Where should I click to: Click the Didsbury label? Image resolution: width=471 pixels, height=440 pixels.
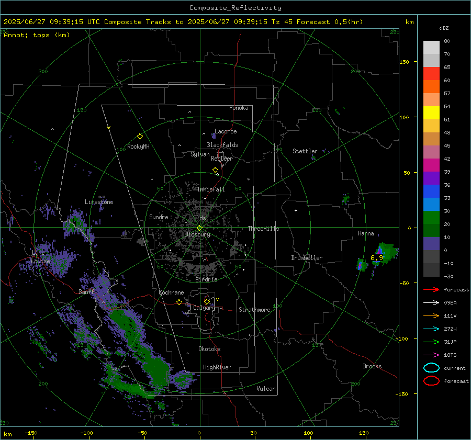[197, 234]
